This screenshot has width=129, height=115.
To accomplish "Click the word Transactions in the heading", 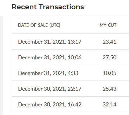I will (x=62, y=7).
